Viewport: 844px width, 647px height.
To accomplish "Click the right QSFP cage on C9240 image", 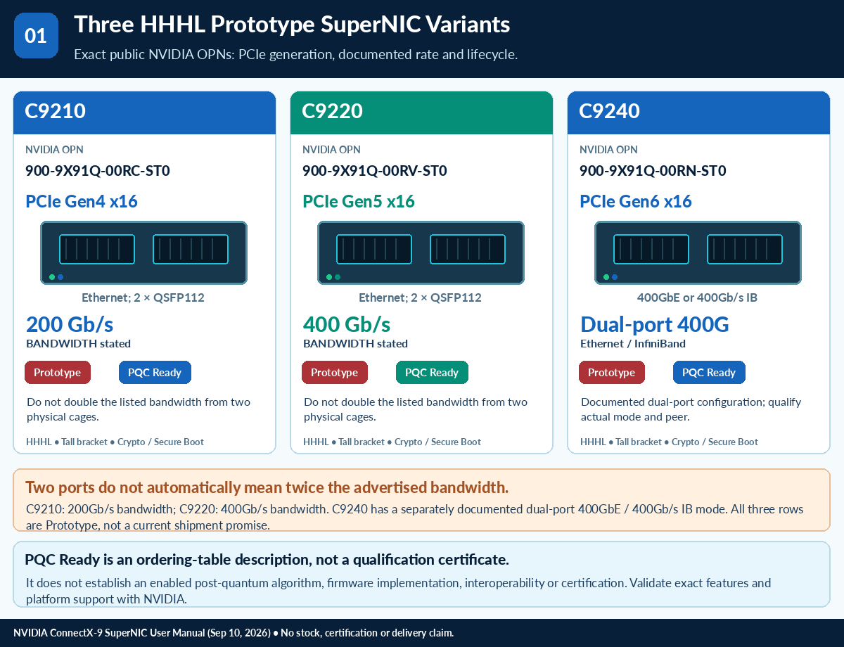I will [x=745, y=249].
